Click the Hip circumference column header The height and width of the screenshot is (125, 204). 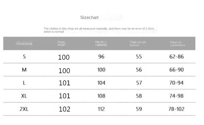pos(101,43)
